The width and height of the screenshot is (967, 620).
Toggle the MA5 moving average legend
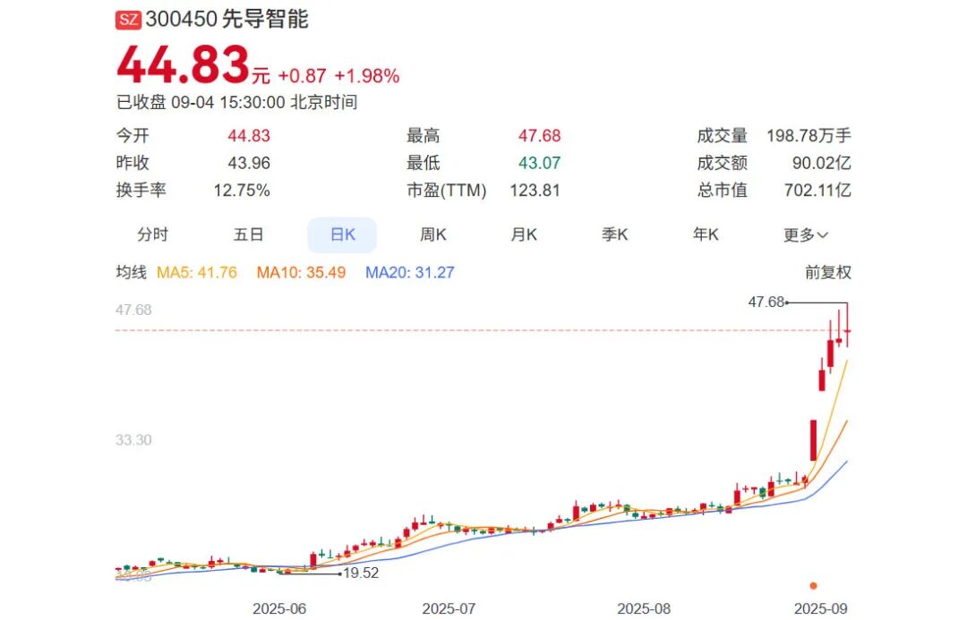pos(199,272)
